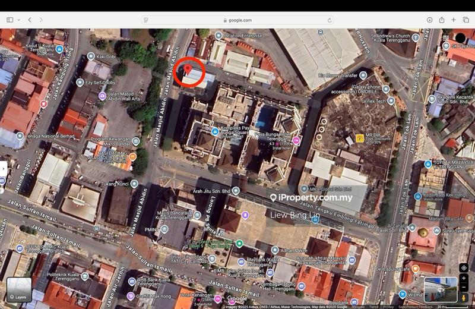Open the Street View preview thumbnail
475x309 pixels.
pyautogui.click(x=440, y=289)
